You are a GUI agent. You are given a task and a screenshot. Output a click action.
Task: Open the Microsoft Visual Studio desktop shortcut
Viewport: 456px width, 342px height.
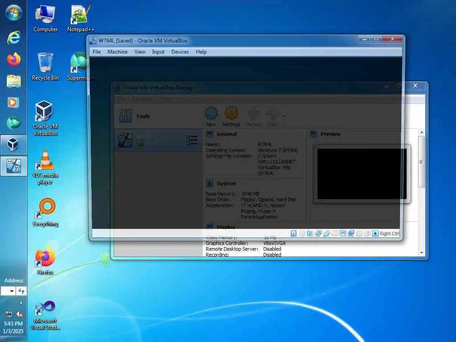click(45, 315)
